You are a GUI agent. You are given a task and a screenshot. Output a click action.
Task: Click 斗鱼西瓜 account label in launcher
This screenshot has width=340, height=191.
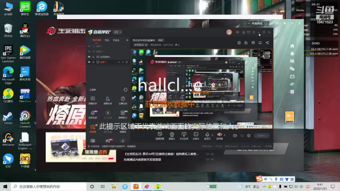tap(258, 23)
